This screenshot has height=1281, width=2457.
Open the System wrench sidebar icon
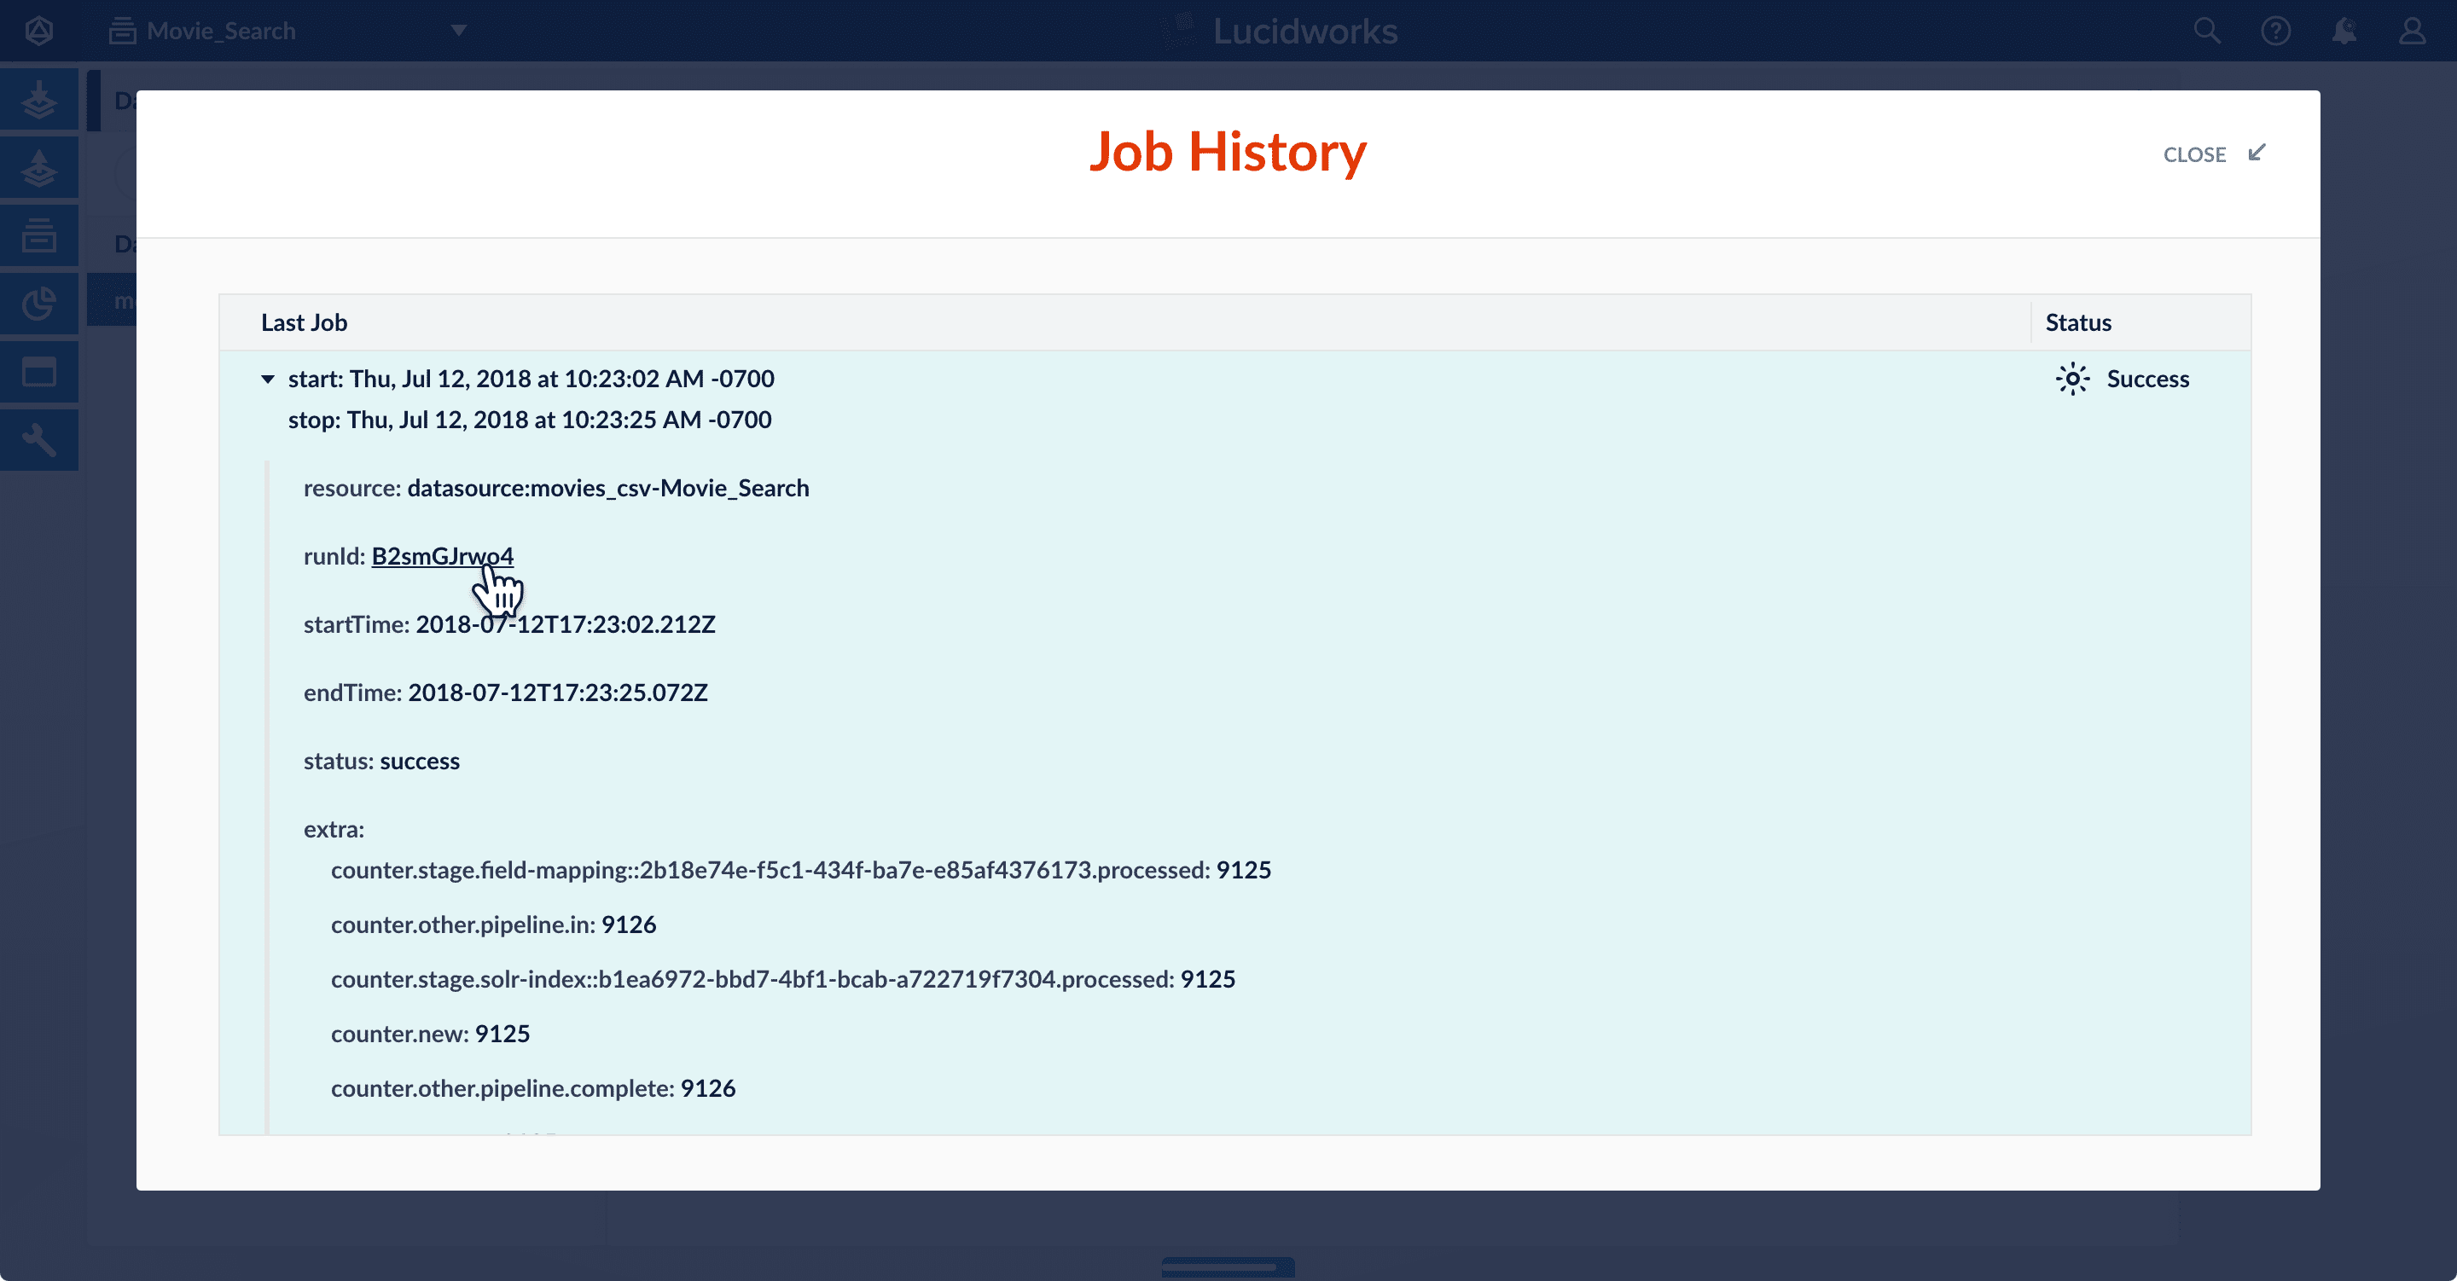(39, 440)
